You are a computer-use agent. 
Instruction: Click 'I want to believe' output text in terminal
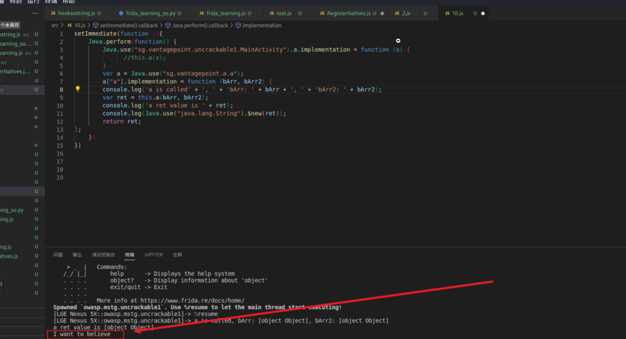[x=82, y=334]
